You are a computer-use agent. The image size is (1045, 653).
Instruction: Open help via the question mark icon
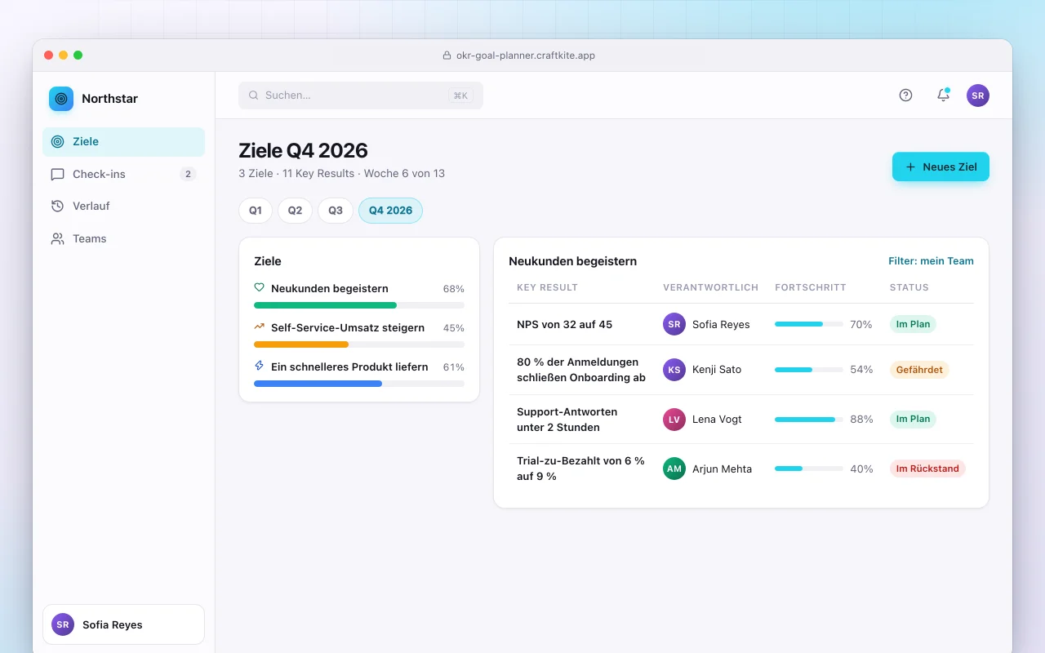point(905,95)
